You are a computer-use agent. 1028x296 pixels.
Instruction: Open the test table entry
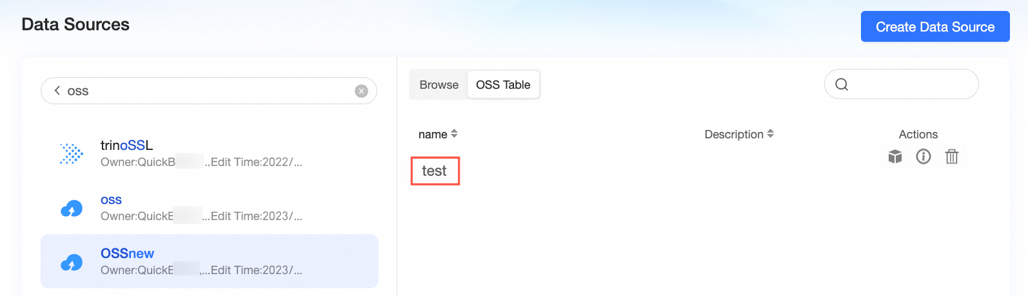[x=435, y=171]
